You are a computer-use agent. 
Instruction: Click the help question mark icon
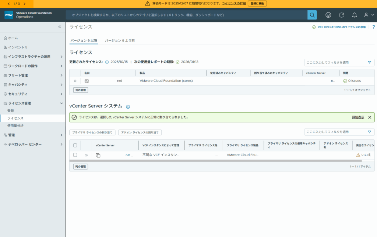[x=373, y=27]
